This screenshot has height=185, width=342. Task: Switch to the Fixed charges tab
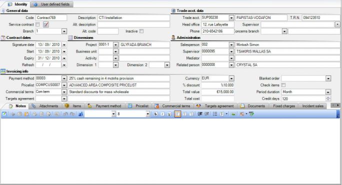coord(284,106)
